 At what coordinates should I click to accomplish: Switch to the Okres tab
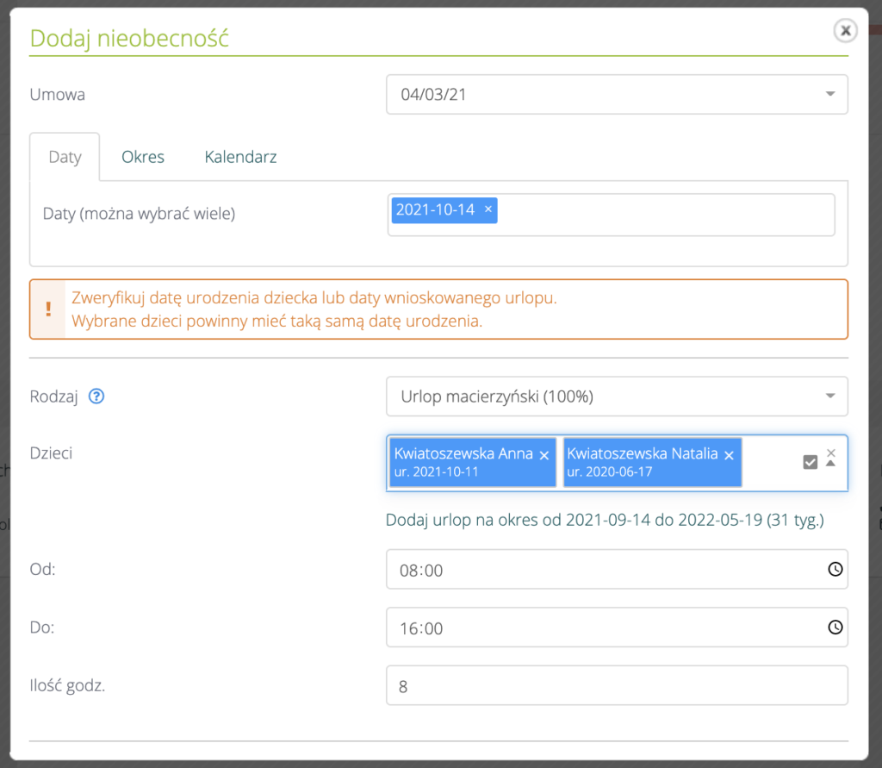coord(143,157)
